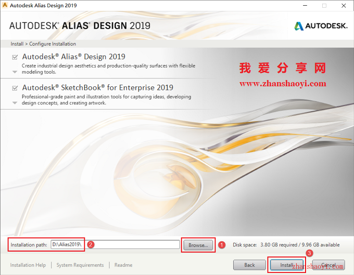Minimize the installer window
Screen dimensions: 354x275
click(x=305, y=5)
